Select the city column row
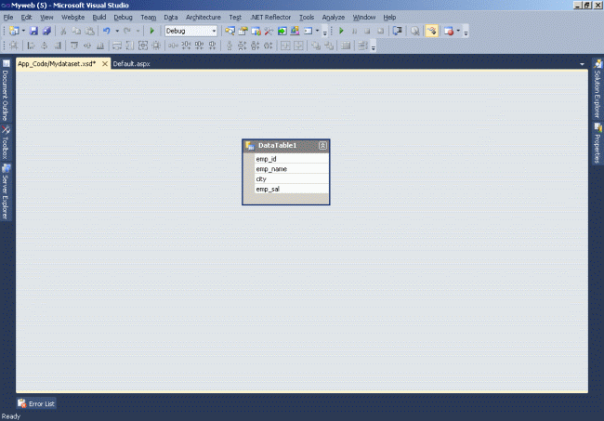Image resolution: width=604 pixels, height=421 pixels. coord(291,178)
